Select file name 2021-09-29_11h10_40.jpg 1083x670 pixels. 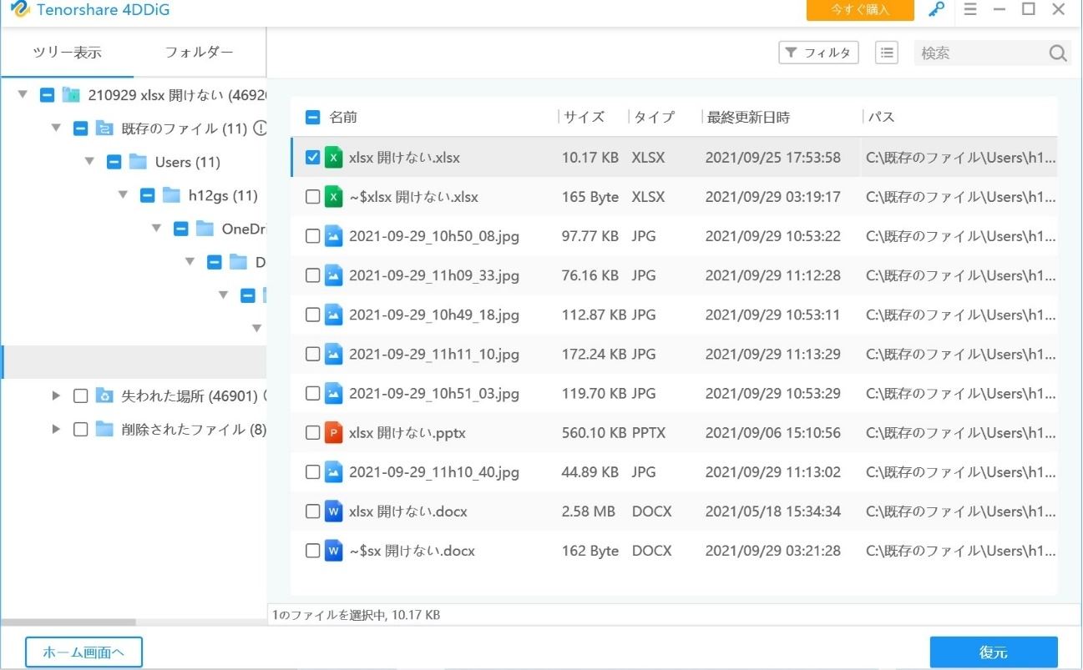434,472
